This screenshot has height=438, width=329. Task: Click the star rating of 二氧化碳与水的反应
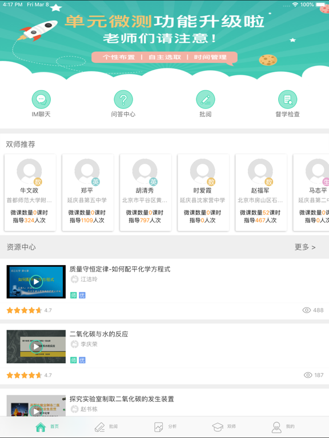tap(24, 375)
